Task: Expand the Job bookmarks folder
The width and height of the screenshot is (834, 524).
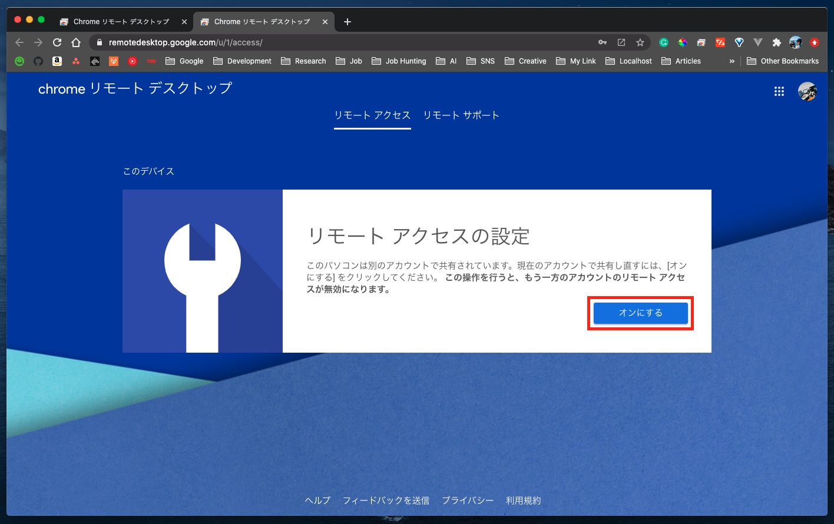Action: click(349, 61)
